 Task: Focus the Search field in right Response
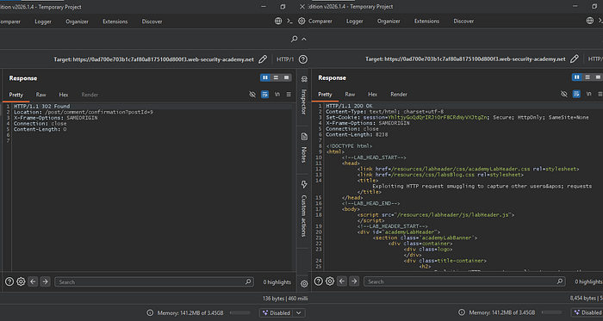(464, 281)
